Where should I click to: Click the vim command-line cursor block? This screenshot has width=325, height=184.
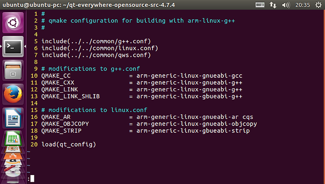(32, 179)
